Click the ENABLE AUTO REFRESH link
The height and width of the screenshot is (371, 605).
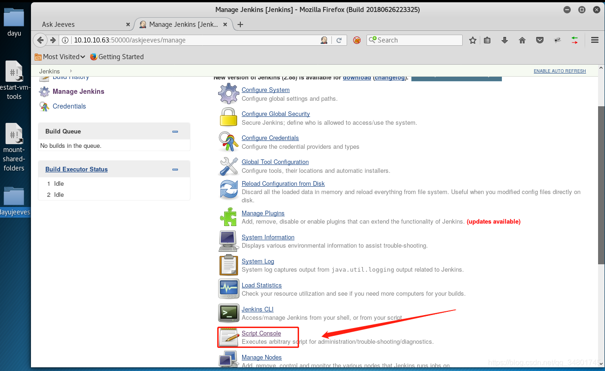click(x=560, y=71)
